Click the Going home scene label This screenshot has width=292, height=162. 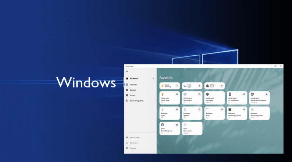[212, 86]
